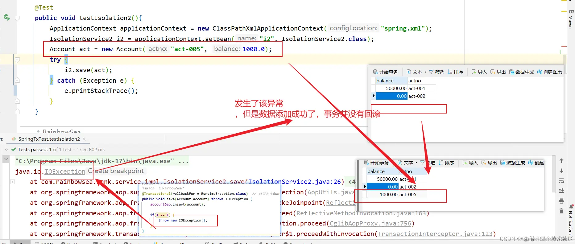
Task: Open the AopUtils.java stack trace link
Action: click(x=331, y=192)
